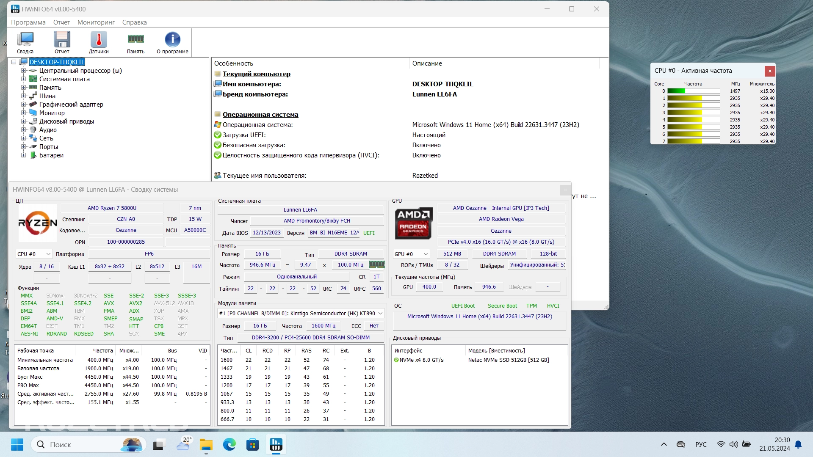Open the weather widget showing 20°
813x457 pixels.
[x=184, y=445]
